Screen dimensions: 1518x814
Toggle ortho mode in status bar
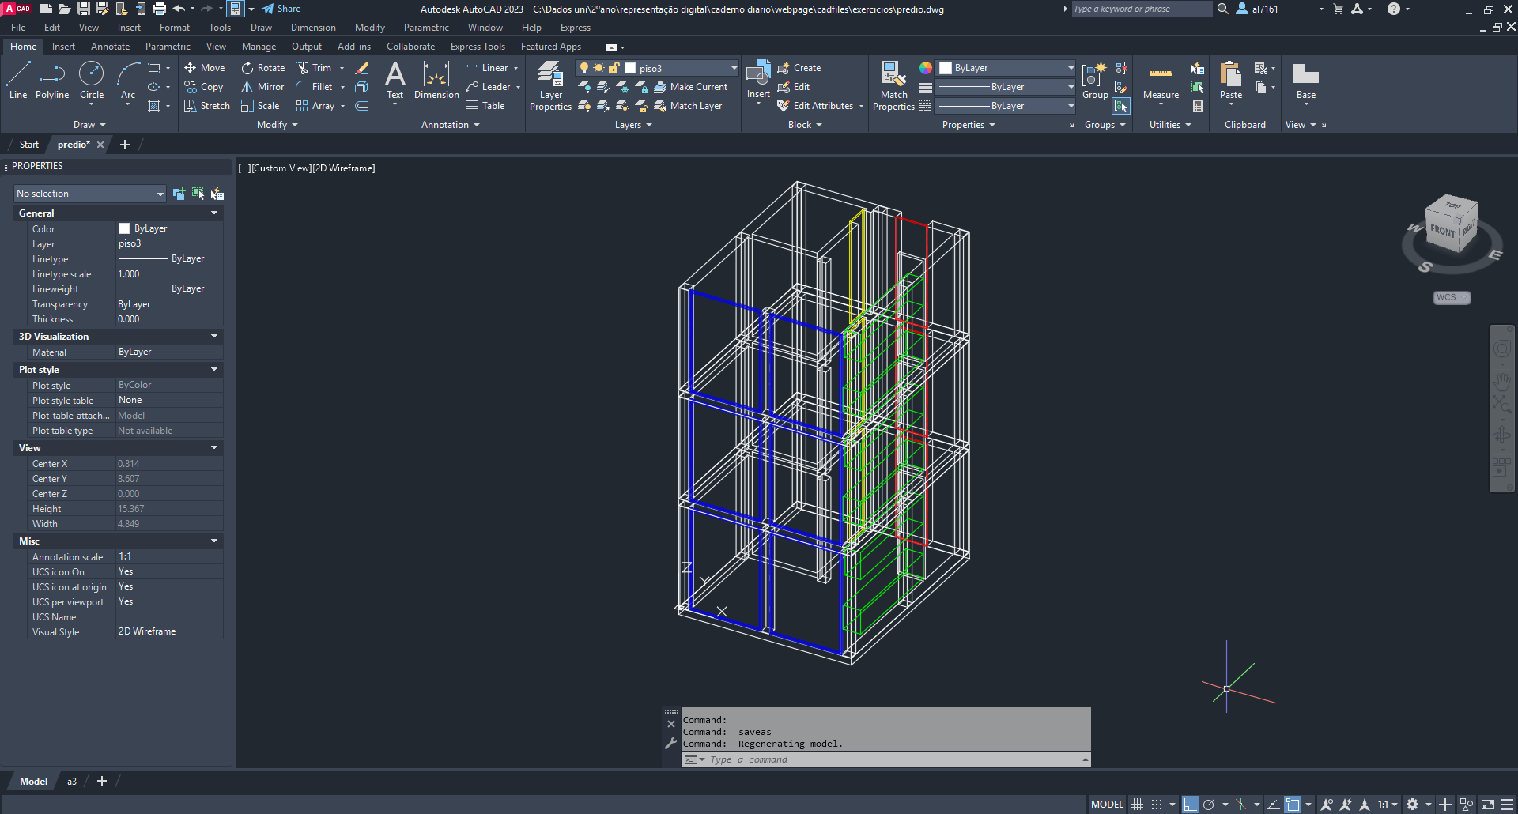[1190, 805]
